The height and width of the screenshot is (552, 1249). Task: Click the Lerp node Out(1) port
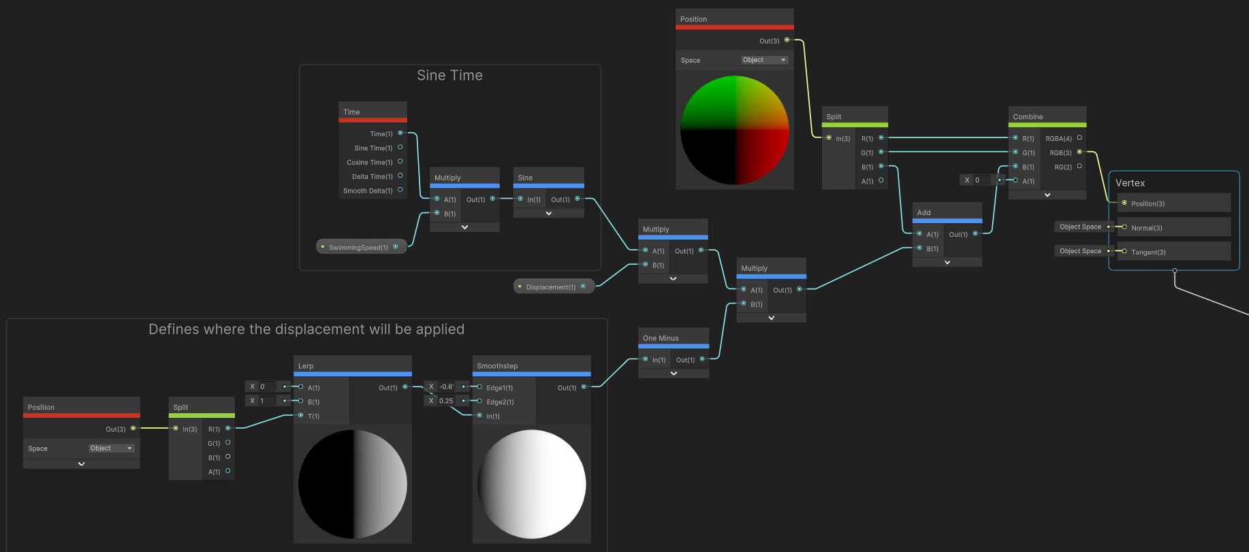(405, 387)
